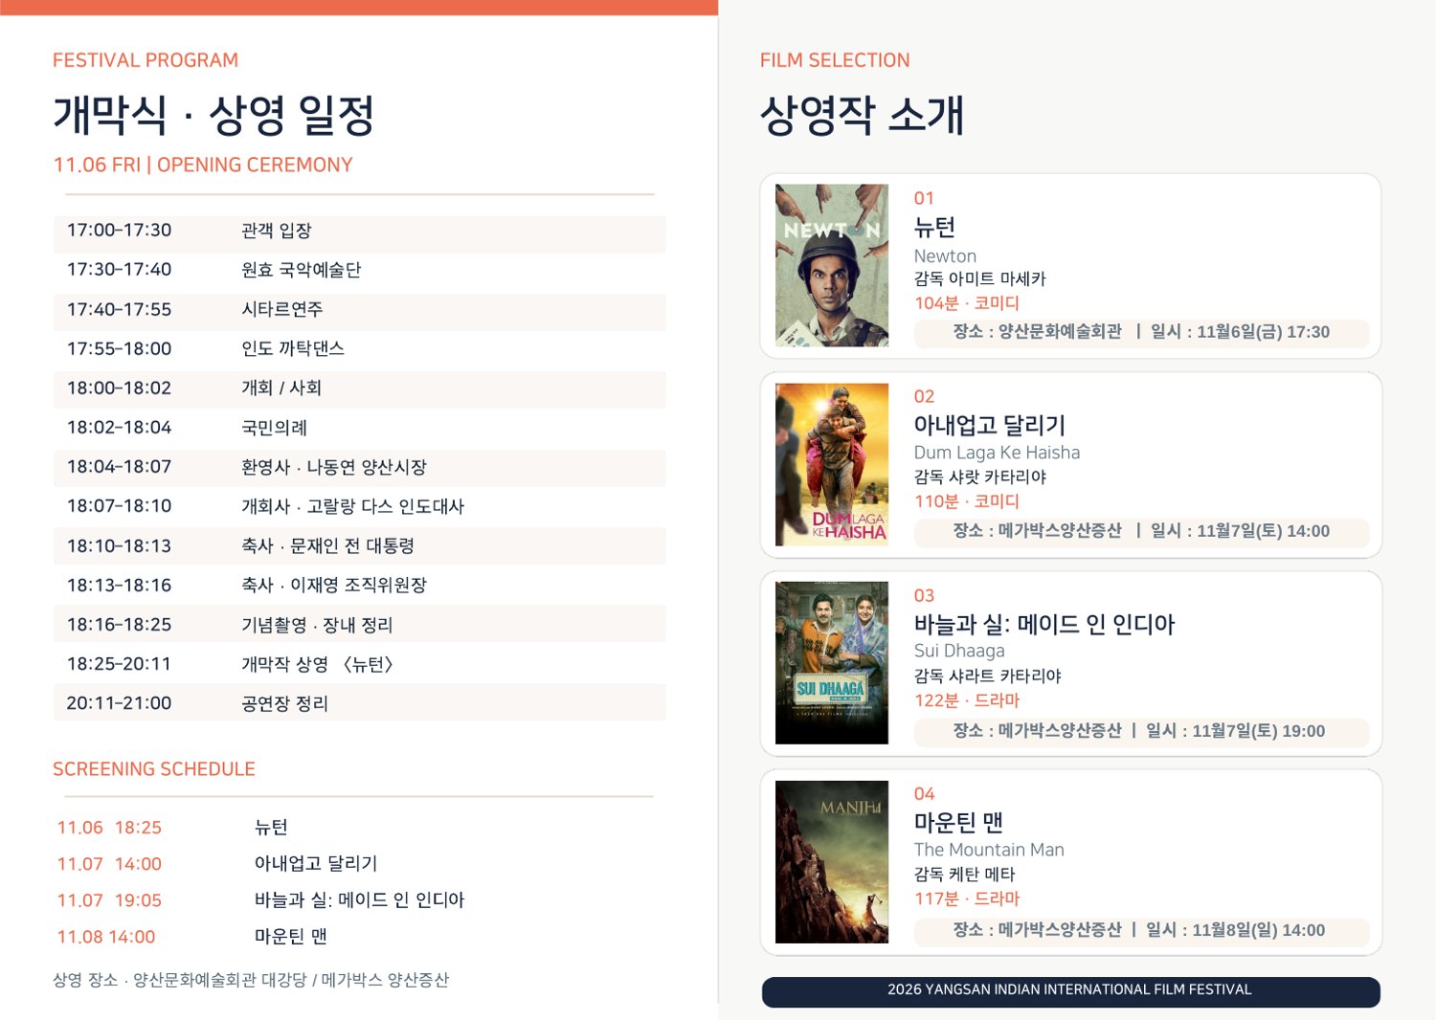Click the schedule entry 관객 입장
1436x1020 pixels.
(x=277, y=231)
